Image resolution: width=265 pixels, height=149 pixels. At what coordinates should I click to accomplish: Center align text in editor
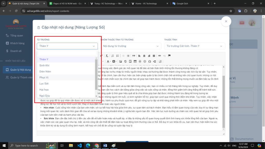(x=144, y=56)
